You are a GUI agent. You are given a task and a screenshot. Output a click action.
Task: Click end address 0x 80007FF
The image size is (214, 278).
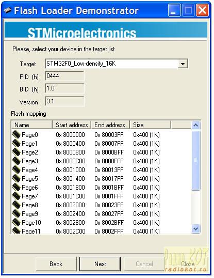tap(109, 144)
